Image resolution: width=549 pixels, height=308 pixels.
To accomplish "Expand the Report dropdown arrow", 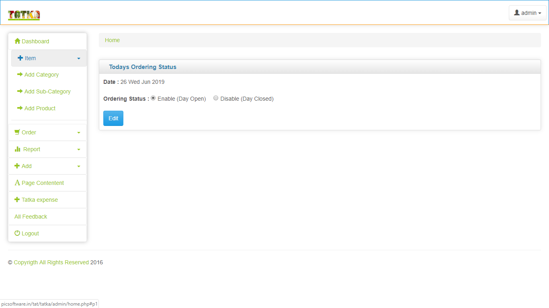I will 79,150.
